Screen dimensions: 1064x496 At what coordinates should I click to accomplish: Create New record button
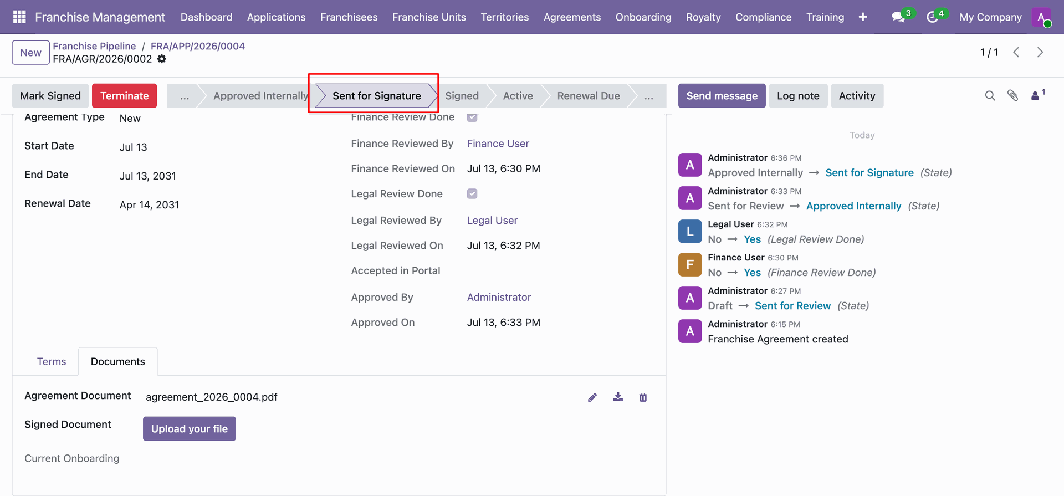click(31, 53)
